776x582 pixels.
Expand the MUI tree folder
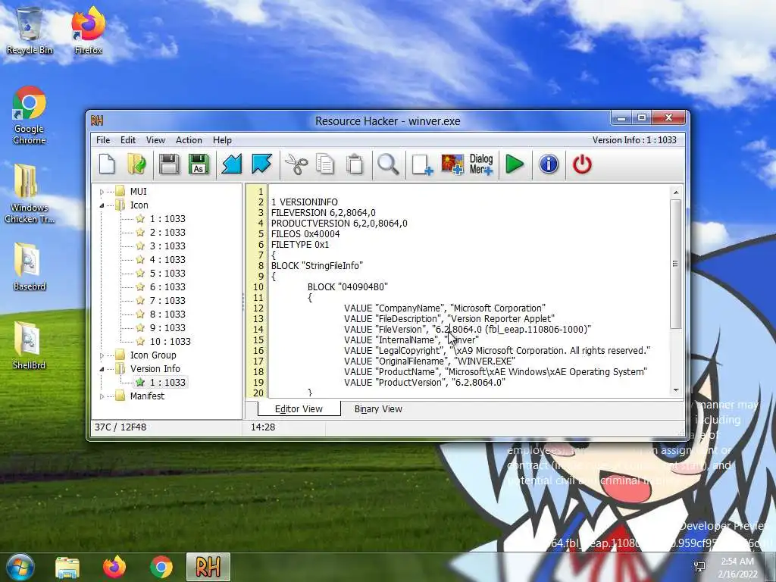102,192
